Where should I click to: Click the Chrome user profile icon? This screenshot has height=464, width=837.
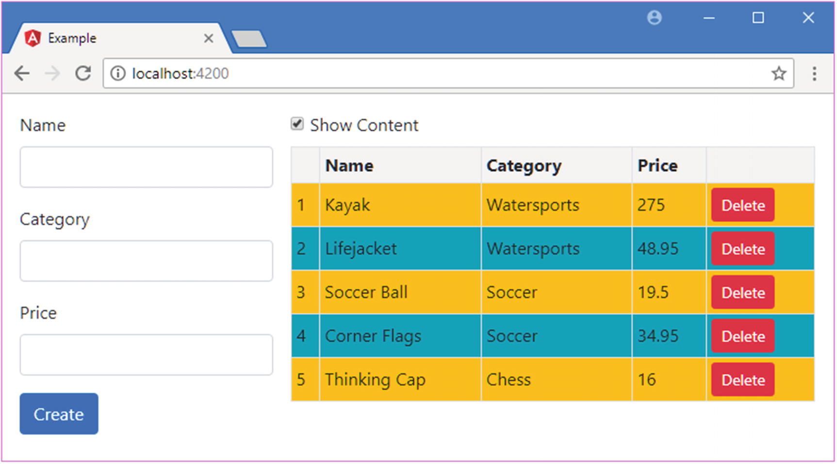tap(654, 18)
